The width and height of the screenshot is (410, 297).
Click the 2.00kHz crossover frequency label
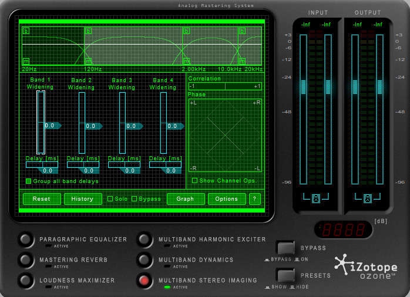click(x=194, y=69)
